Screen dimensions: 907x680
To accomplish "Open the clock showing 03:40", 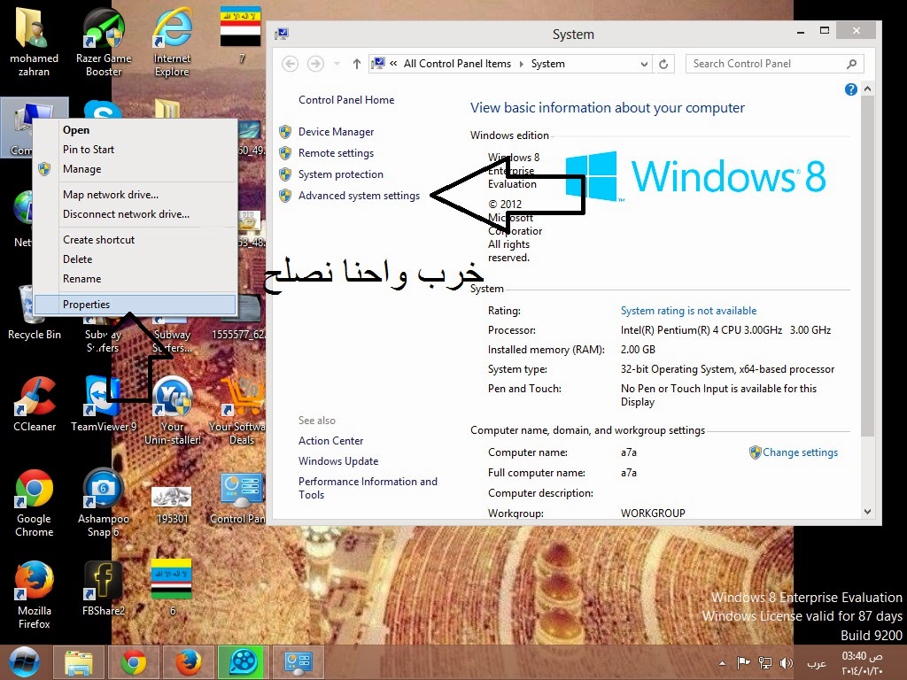I will [863, 663].
